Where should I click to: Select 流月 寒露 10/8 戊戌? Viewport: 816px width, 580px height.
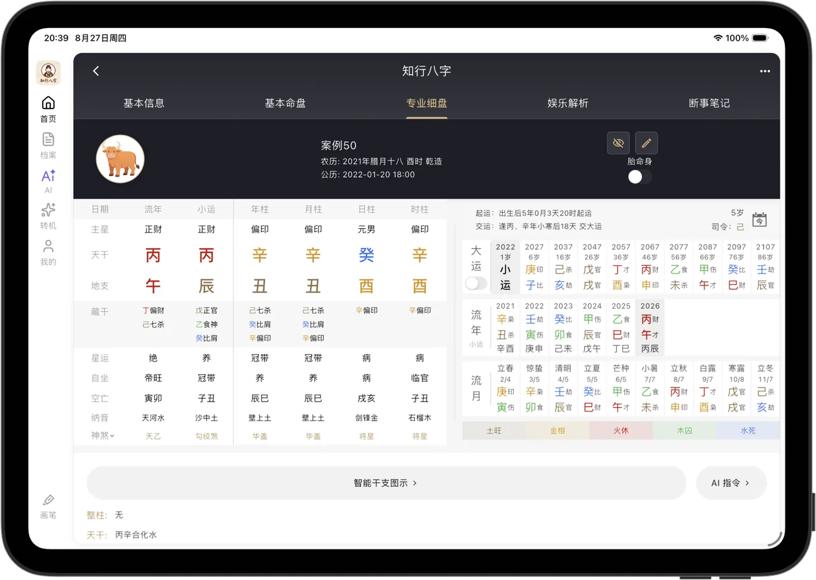(737, 389)
